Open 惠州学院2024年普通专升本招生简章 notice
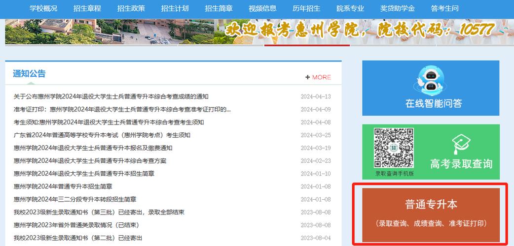The width and height of the screenshot is (514, 246). (x=63, y=186)
